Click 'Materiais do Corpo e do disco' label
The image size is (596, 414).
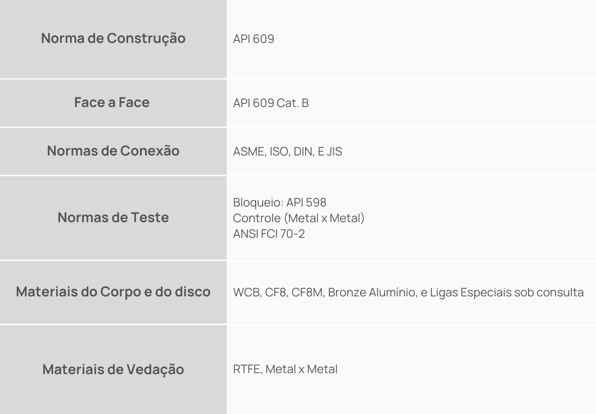pos(113,292)
